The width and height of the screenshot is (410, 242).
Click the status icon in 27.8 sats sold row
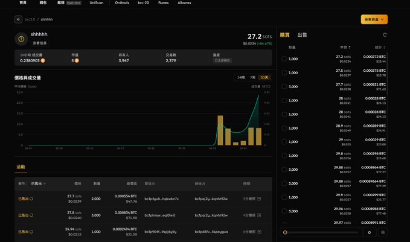click(31, 215)
